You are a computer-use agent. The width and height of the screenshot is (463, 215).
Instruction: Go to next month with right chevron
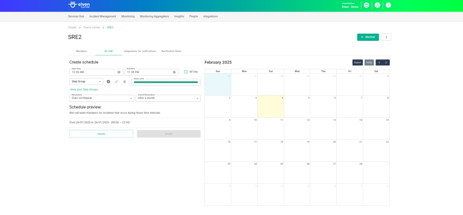tap(386, 62)
